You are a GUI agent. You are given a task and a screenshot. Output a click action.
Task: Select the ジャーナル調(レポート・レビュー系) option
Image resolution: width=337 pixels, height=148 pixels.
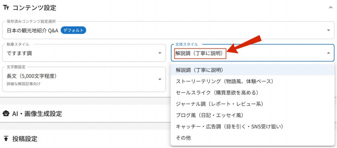click(220, 104)
